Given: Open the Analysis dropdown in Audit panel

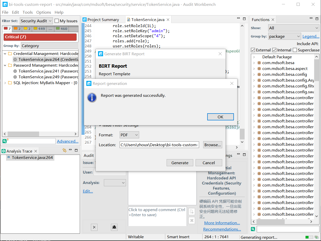Looking at the screenshot, I should pyautogui.click(x=115, y=183).
